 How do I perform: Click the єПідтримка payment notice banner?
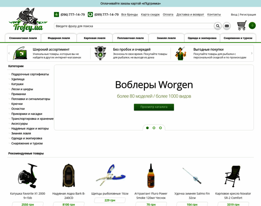point(130,3)
